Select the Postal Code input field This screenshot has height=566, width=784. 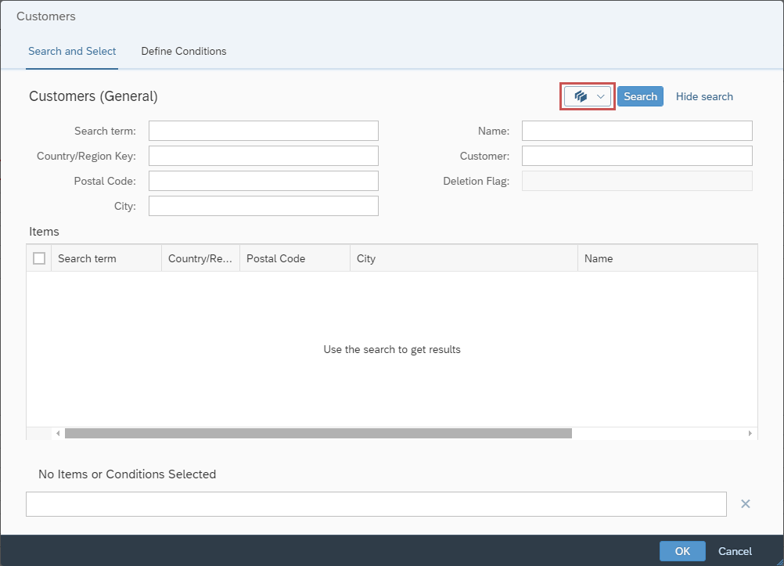(x=263, y=181)
